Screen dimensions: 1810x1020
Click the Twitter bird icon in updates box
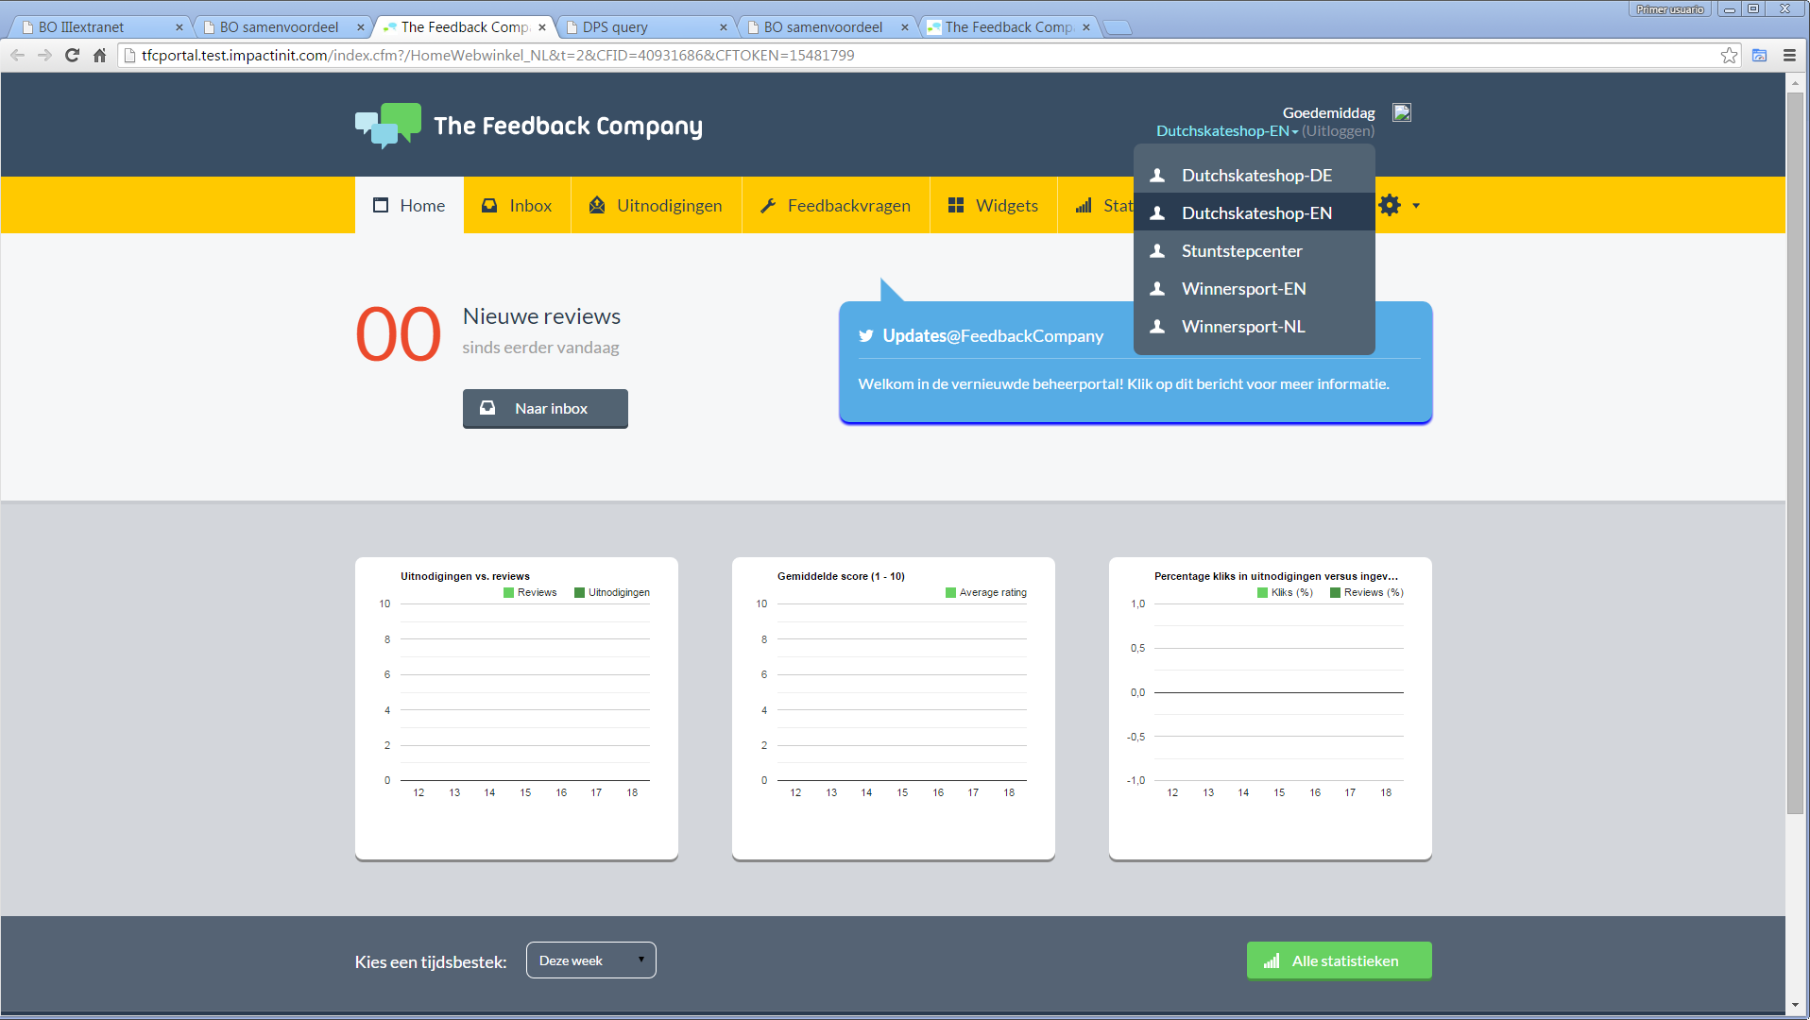865,336
